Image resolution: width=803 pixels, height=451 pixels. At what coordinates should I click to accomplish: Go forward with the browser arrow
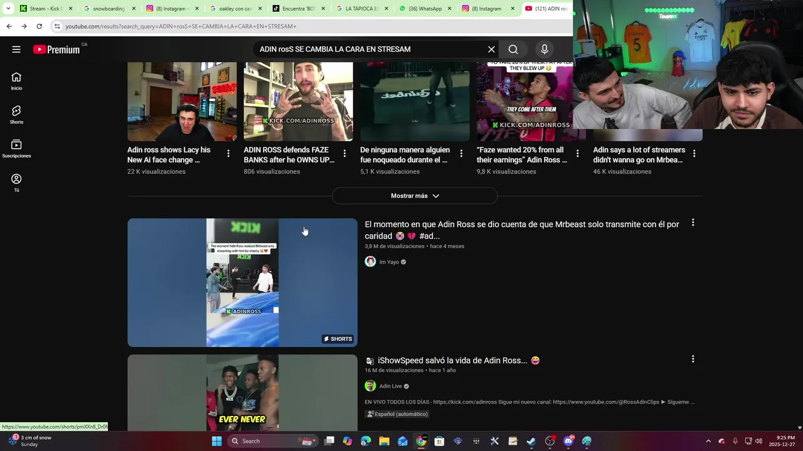coord(24,26)
